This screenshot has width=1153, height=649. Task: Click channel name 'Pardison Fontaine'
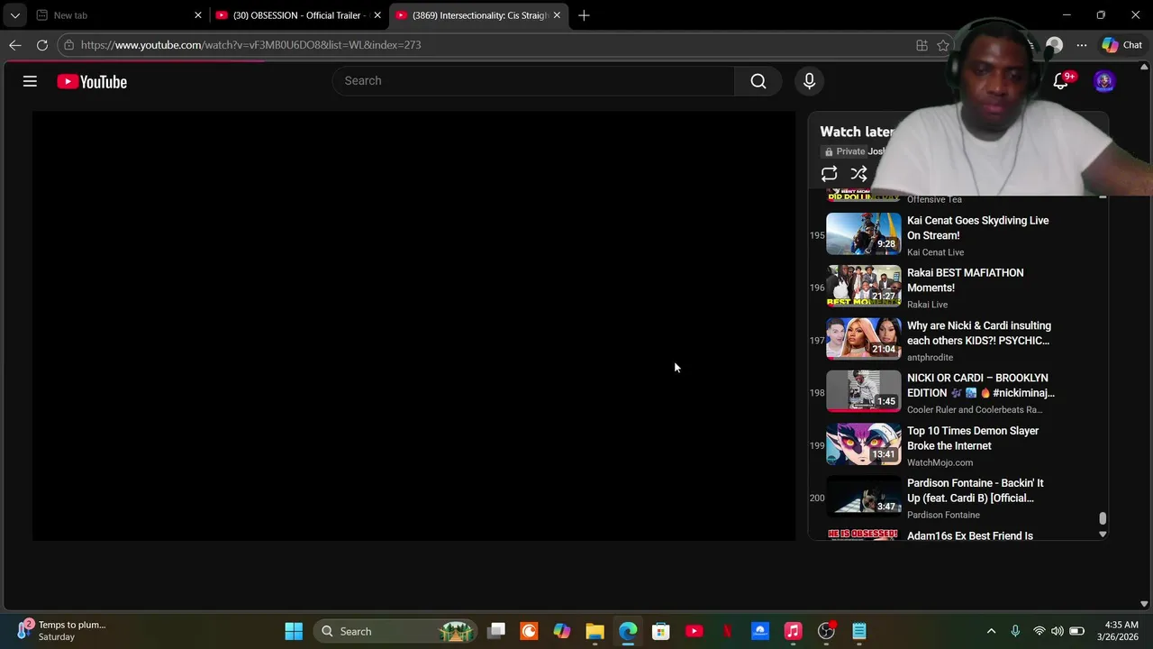943,515
